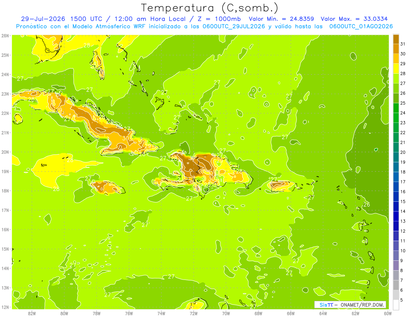
Task: Click the "18N" latitude label
Action: point(5,191)
